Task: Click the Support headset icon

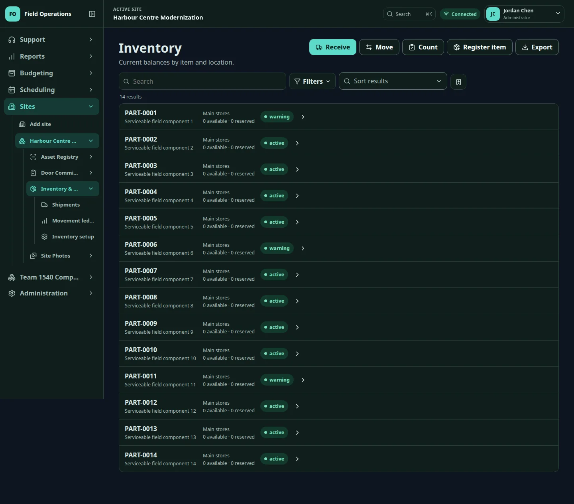Action: tap(12, 39)
